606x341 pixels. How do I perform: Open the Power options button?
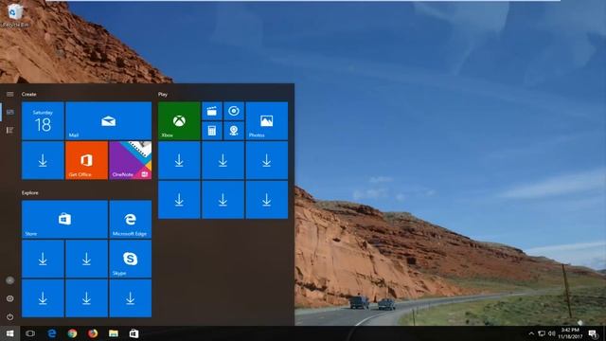10,316
